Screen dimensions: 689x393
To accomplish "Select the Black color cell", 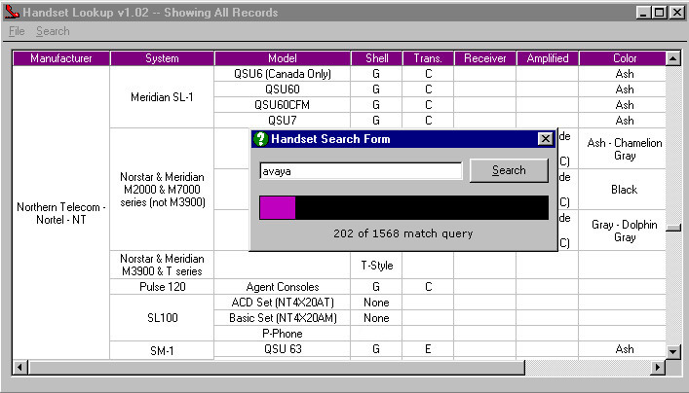I will (624, 190).
